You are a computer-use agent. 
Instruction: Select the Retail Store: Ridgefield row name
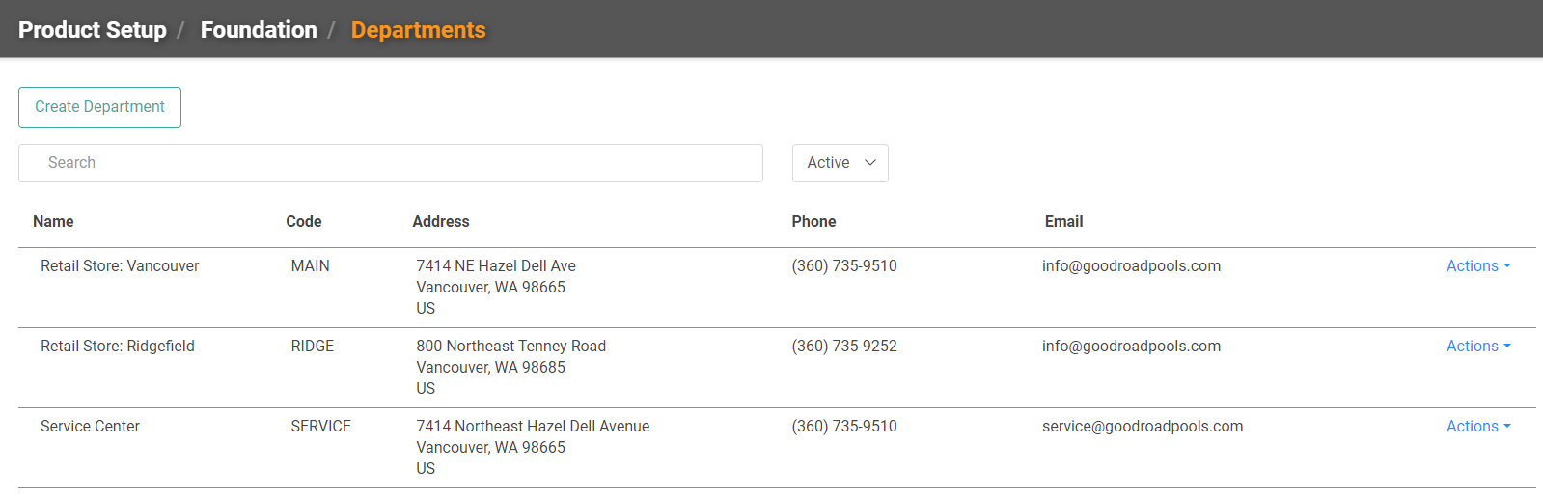118,347
